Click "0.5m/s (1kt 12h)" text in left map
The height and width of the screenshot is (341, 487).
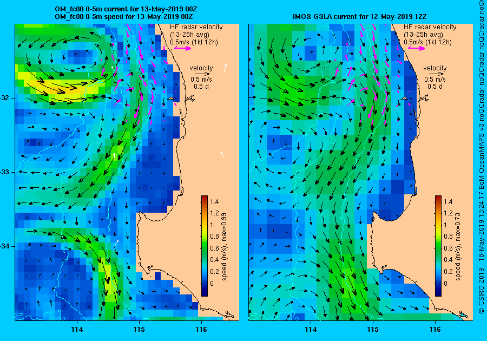(194, 42)
